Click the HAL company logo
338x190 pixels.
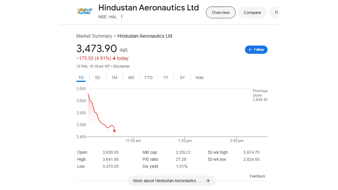click(x=84, y=12)
